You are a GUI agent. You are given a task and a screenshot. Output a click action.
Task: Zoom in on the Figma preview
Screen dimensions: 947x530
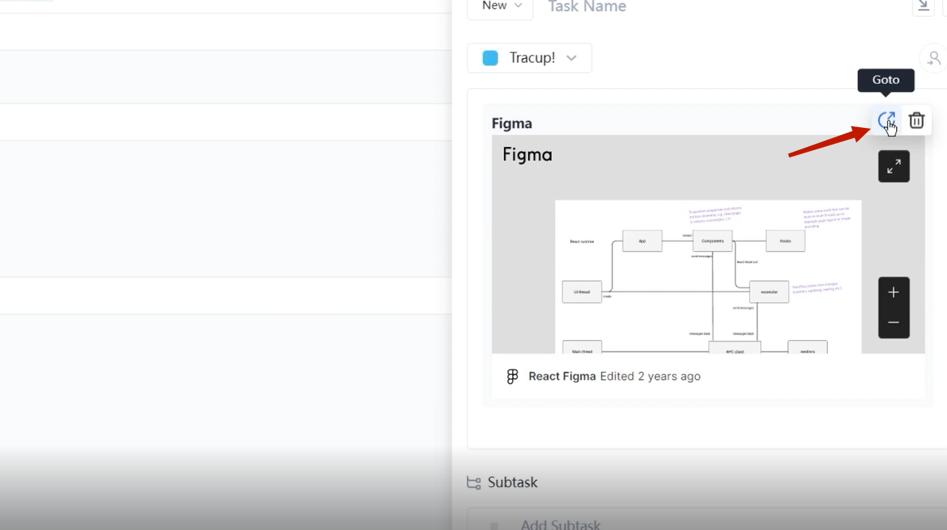pos(893,292)
